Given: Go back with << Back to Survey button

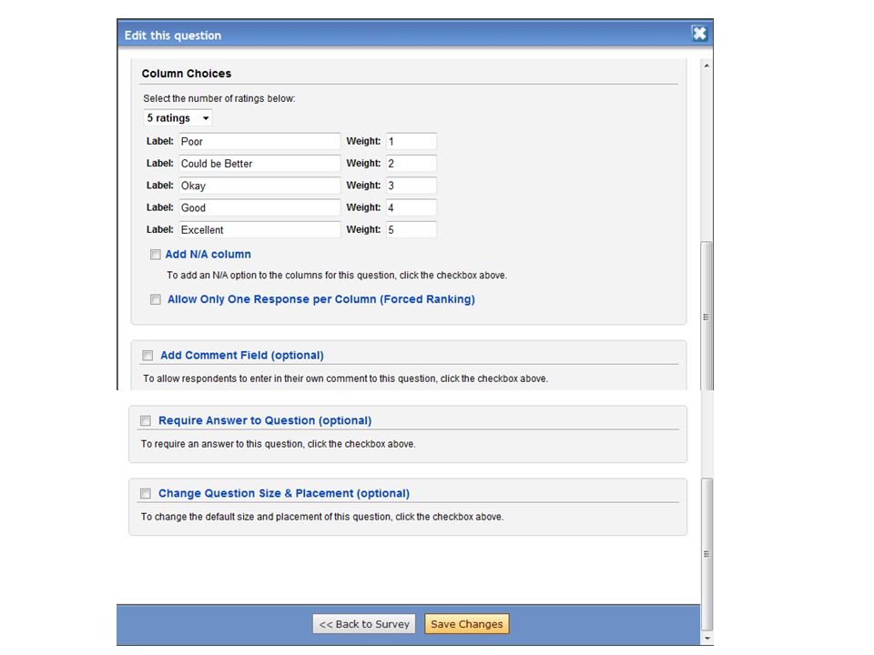Looking at the screenshot, I should tap(364, 624).
